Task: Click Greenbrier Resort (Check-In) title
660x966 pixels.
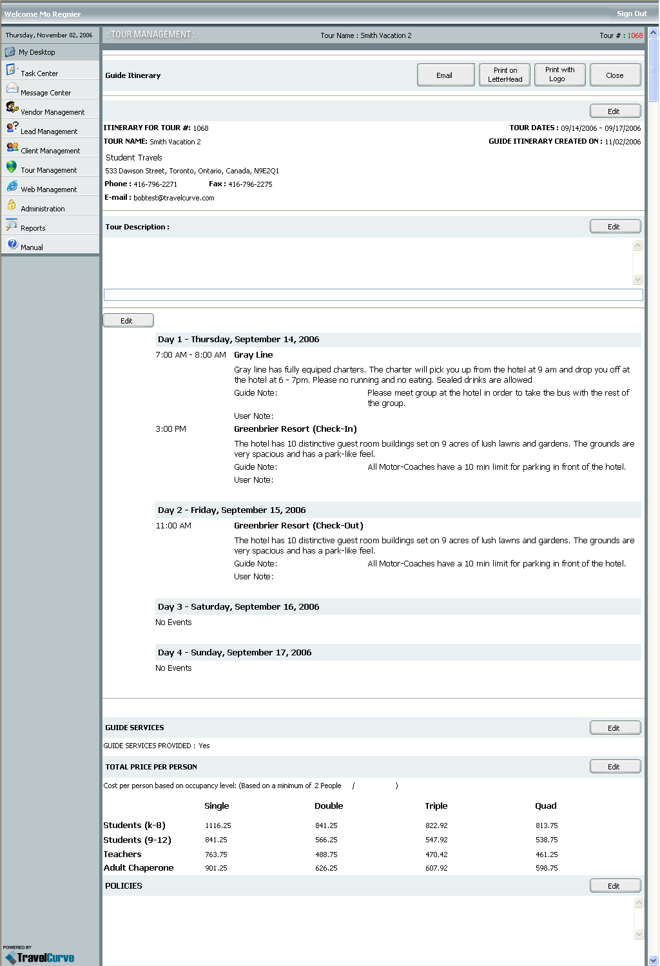Action: click(x=295, y=429)
